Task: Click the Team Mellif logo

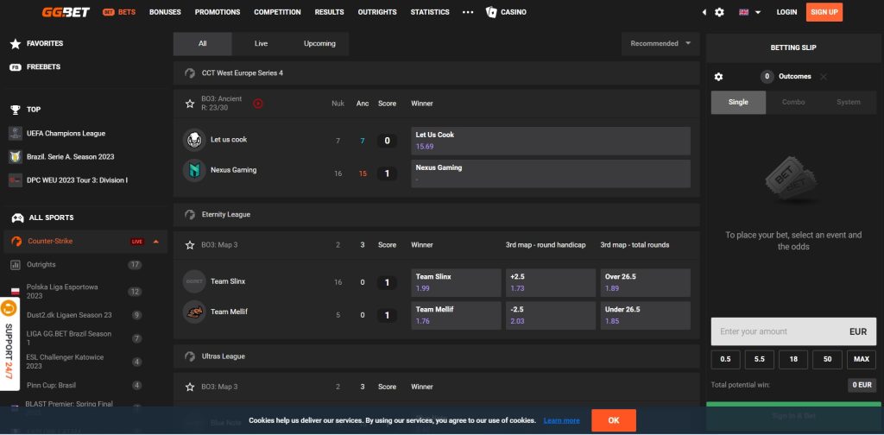Action: [193, 312]
